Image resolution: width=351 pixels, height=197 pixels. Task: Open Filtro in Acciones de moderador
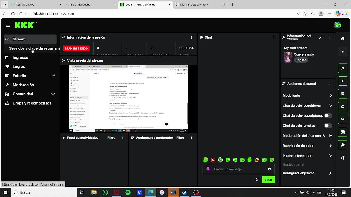pos(180,138)
